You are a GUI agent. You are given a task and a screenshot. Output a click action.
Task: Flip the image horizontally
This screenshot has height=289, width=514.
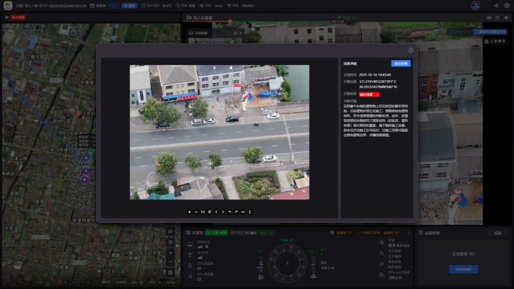[243, 212]
